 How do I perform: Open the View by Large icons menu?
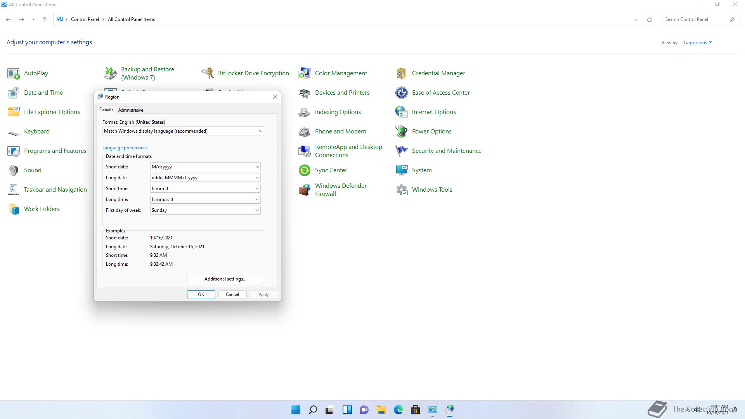point(697,43)
